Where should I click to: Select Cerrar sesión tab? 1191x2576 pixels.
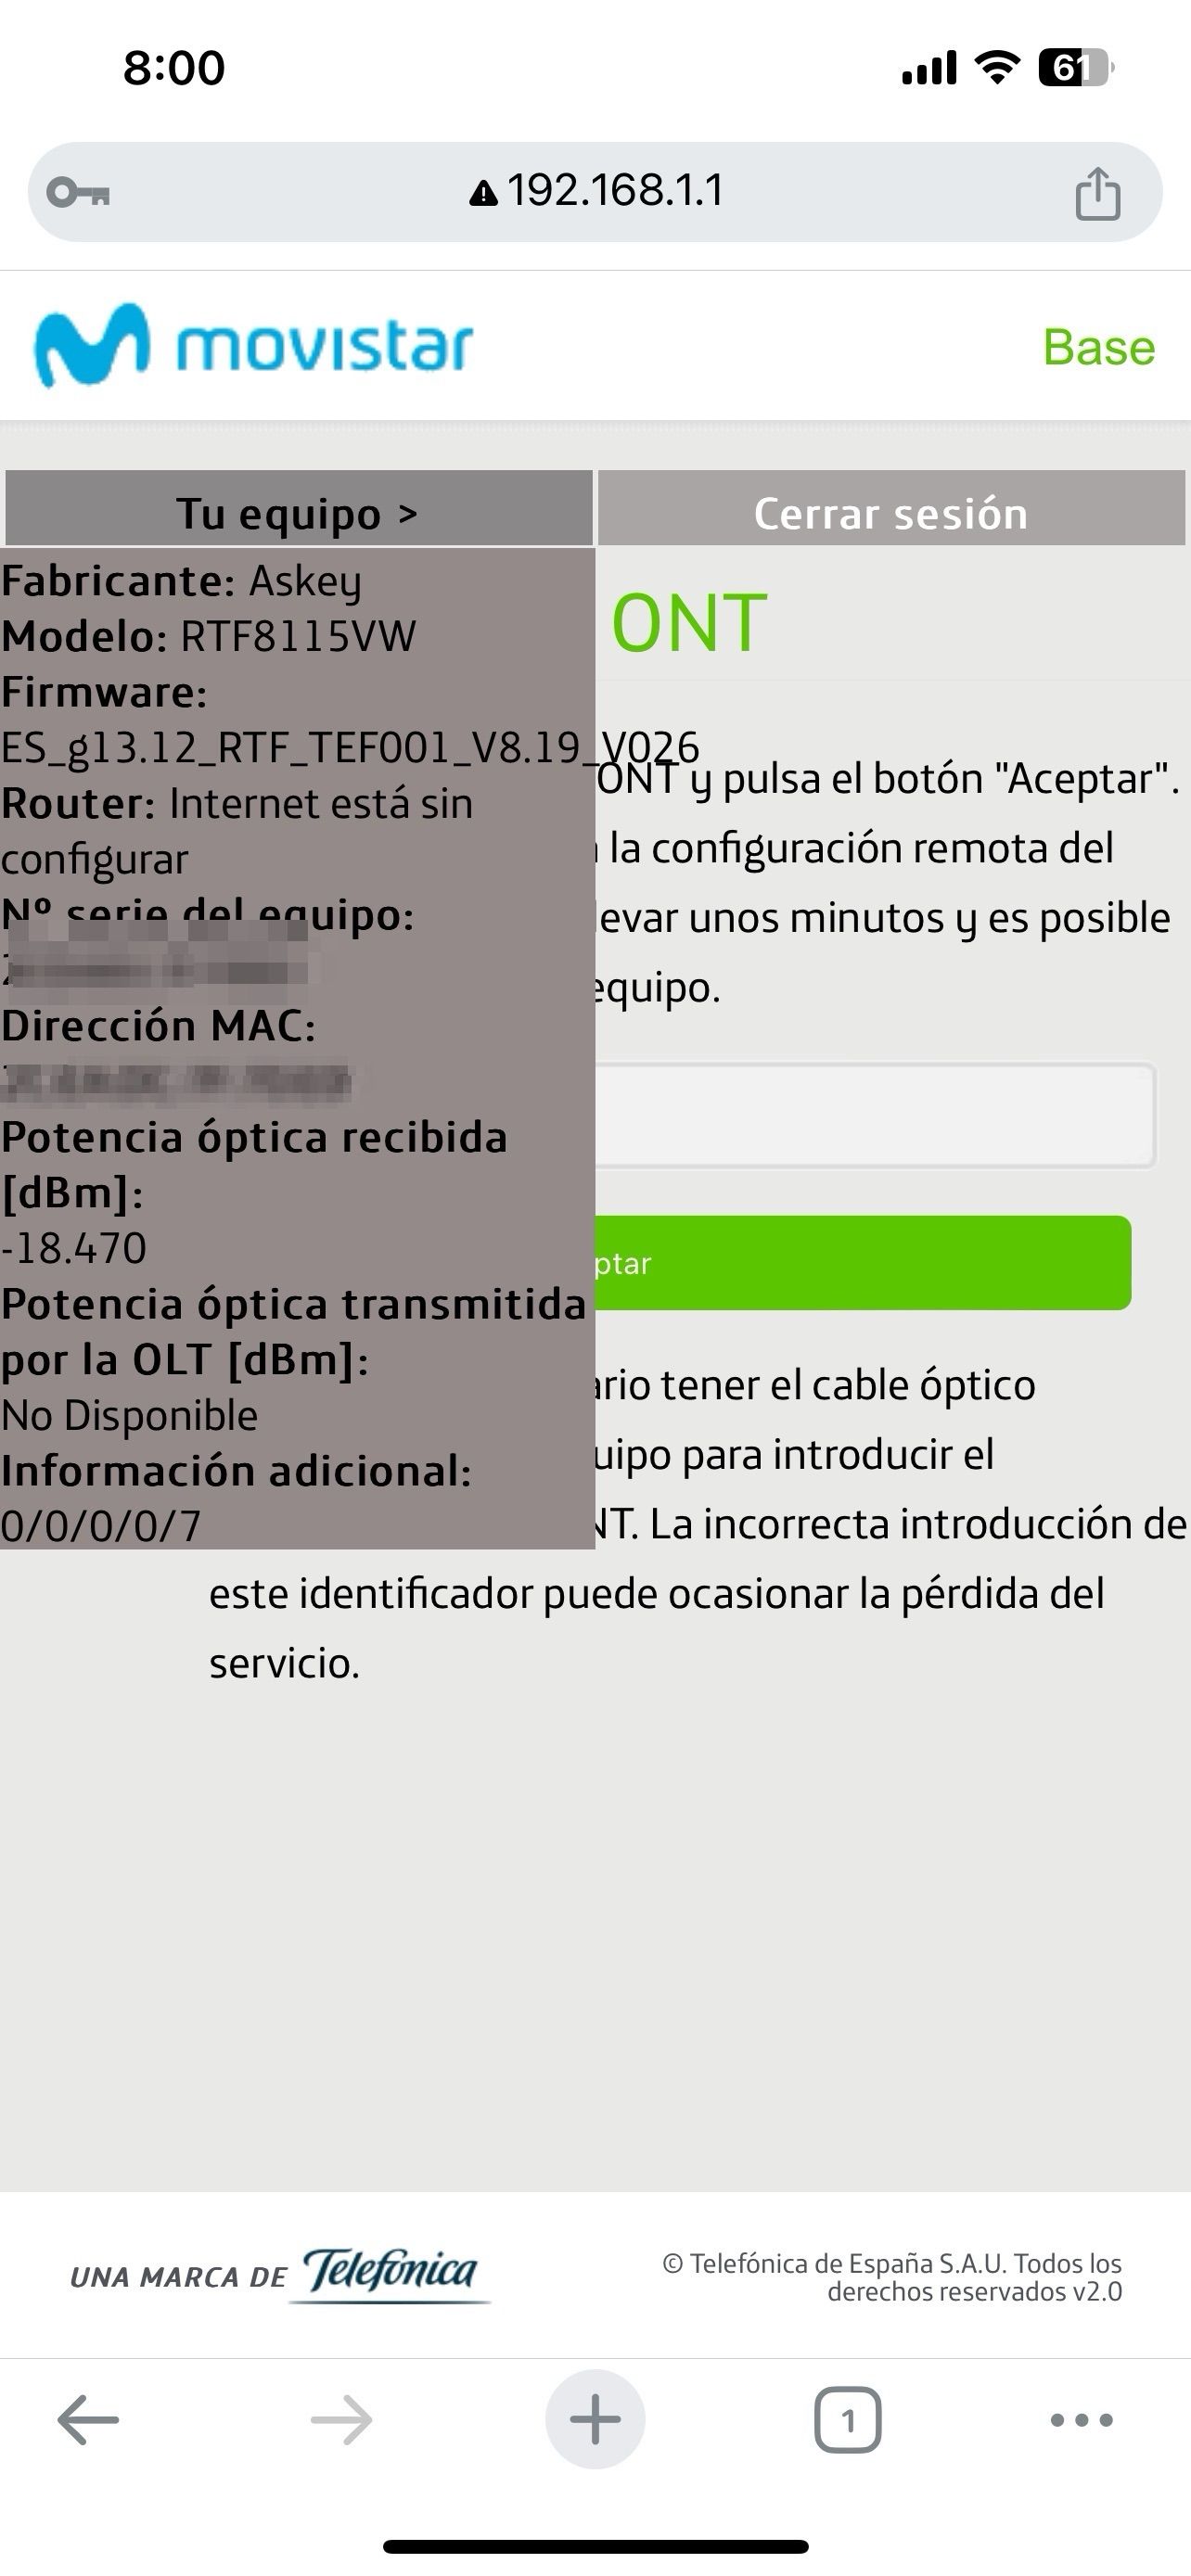pos(891,509)
